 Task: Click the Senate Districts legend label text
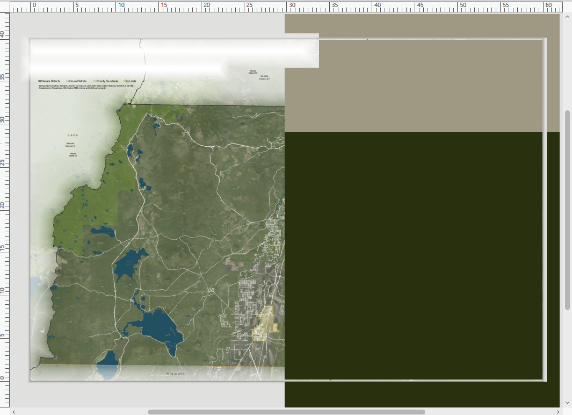coord(52,81)
